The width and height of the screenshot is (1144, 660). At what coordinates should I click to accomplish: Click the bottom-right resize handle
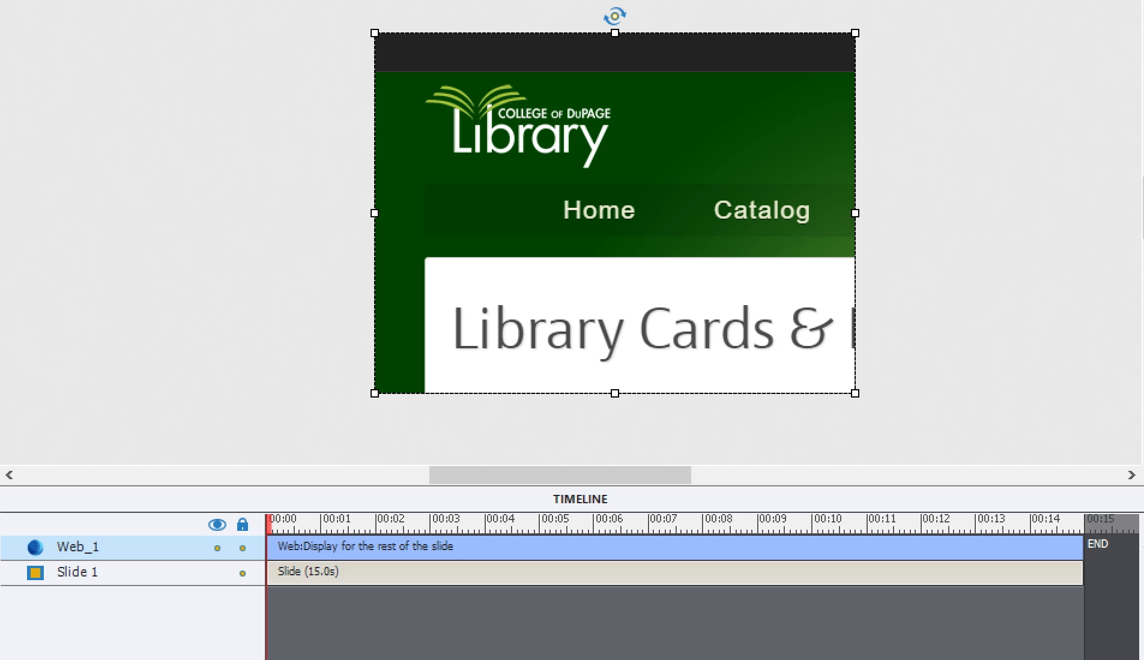[x=855, y=393]
